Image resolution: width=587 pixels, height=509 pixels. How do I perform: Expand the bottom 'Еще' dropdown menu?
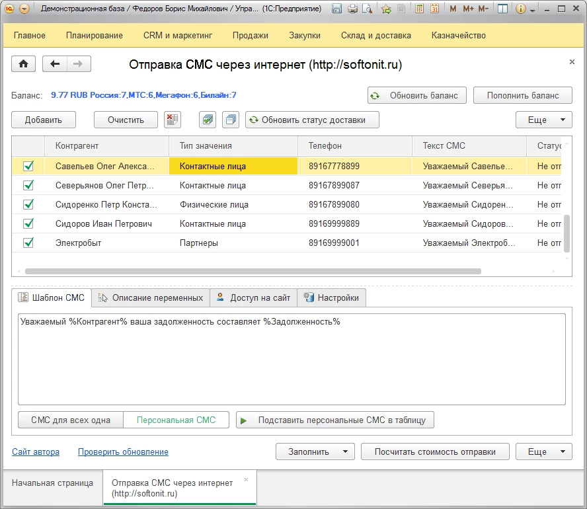click(x=543, y=452)
